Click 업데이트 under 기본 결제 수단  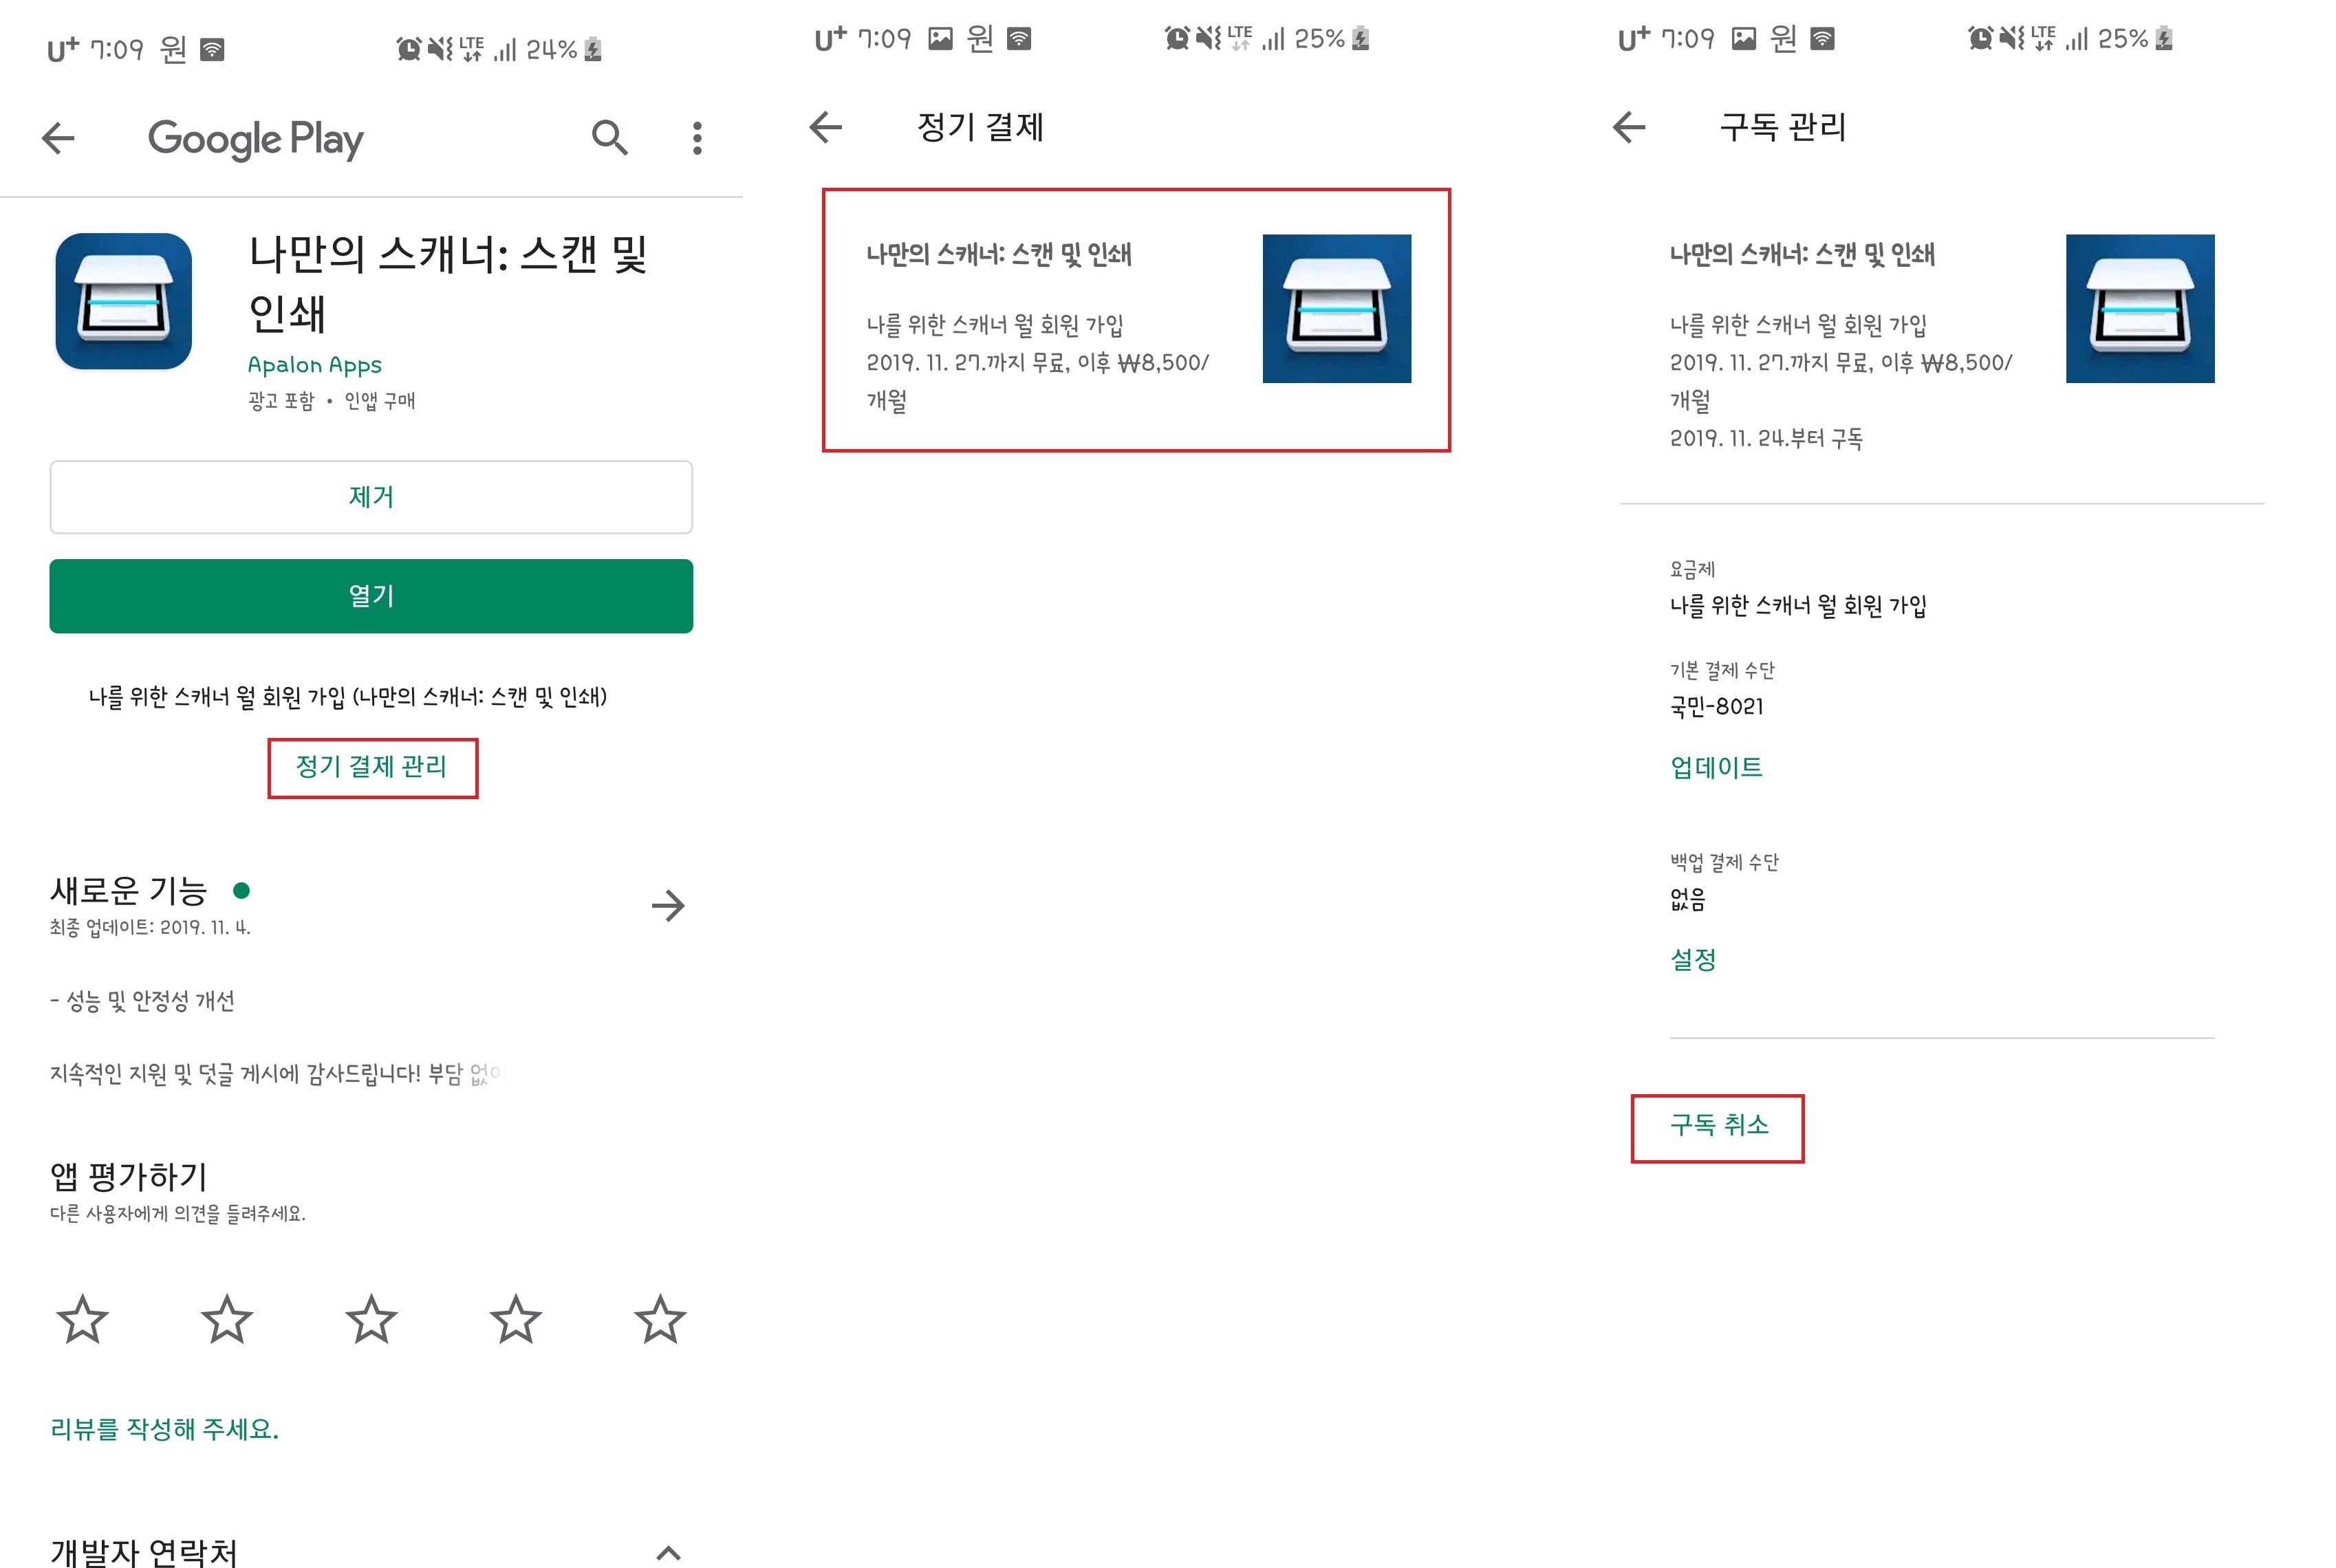click(1716, 767)
